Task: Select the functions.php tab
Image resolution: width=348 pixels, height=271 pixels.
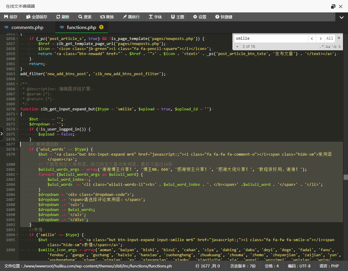Action: [x=81, y=28]
